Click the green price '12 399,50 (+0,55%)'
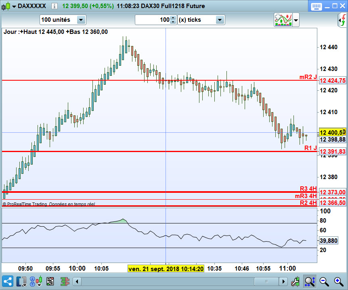Image resolution: width=348 pixels, height=290 pixels. [88, 6]
